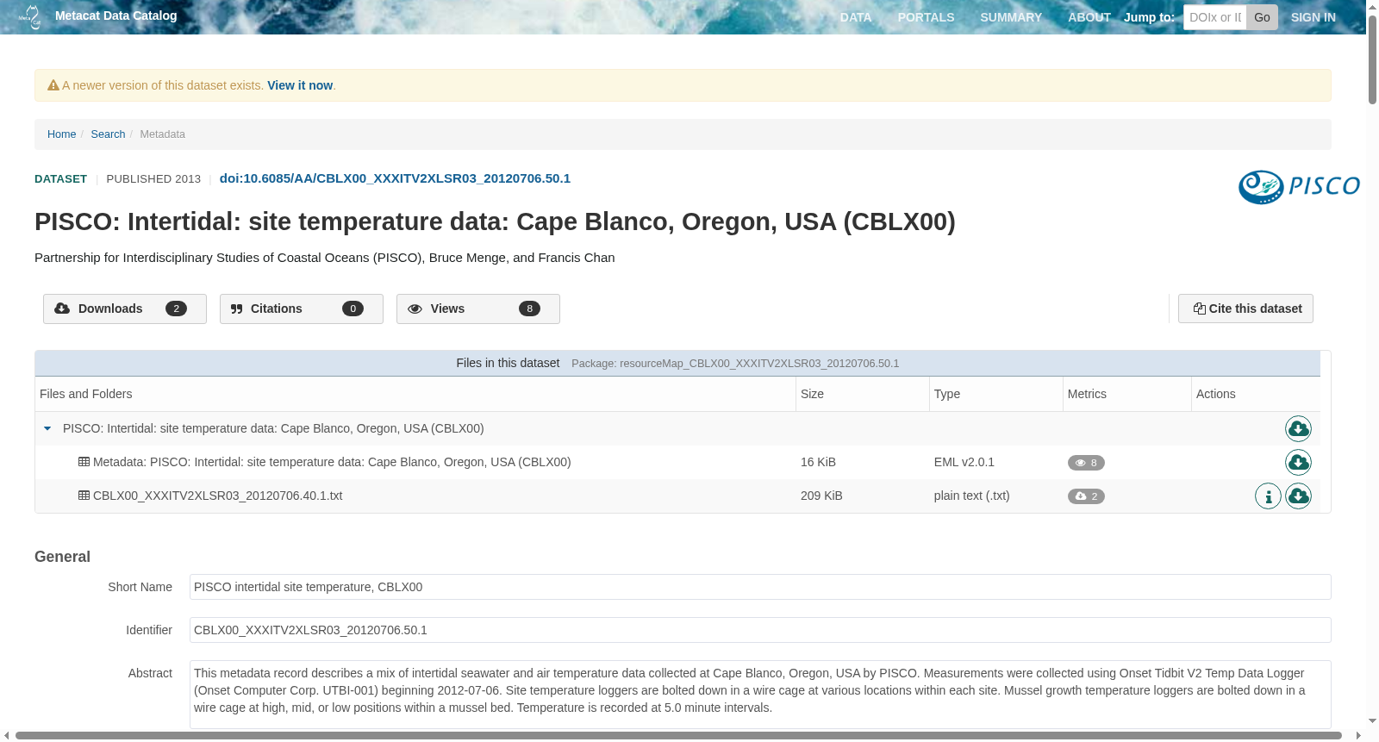Click CBLX00_XXXITV2XLSR03_20120706.40.1.txt file name
Viewport: 1379px width, 742px height.
(x=218, y=496)
